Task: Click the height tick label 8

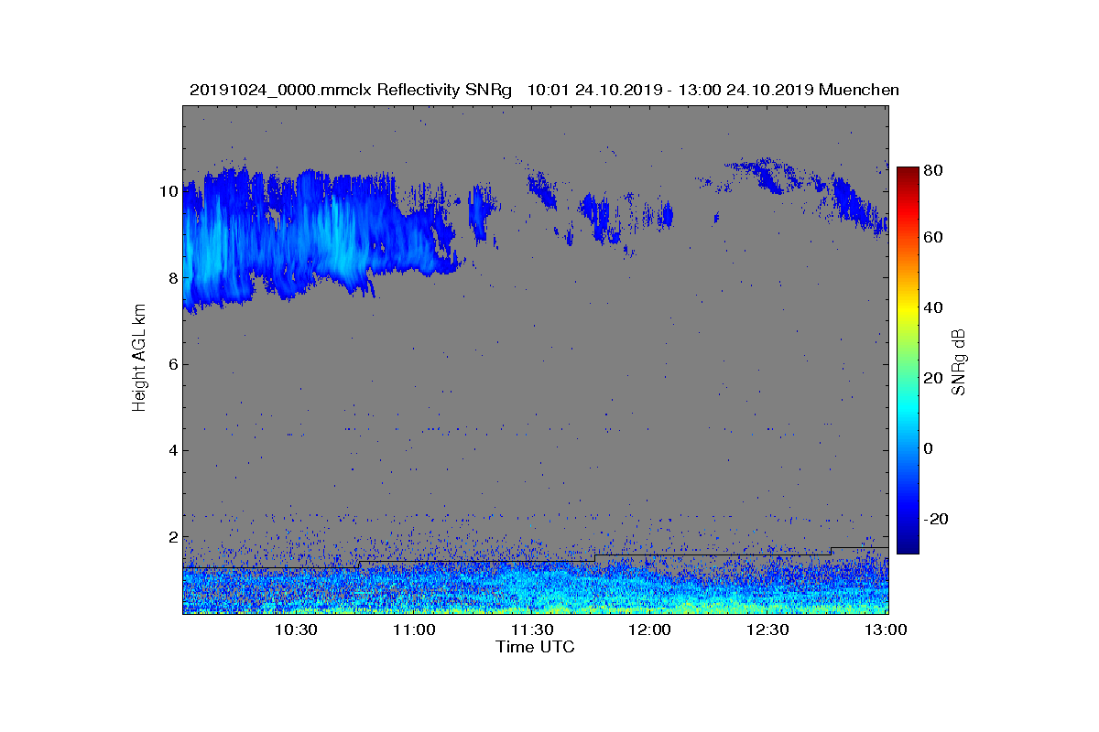Action: [171, 277]
